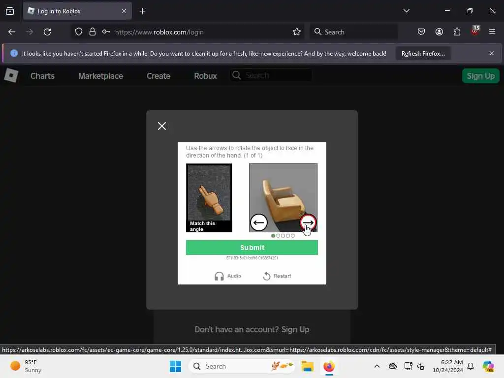Open the Firefox application hamburger menu

(492, 31)
